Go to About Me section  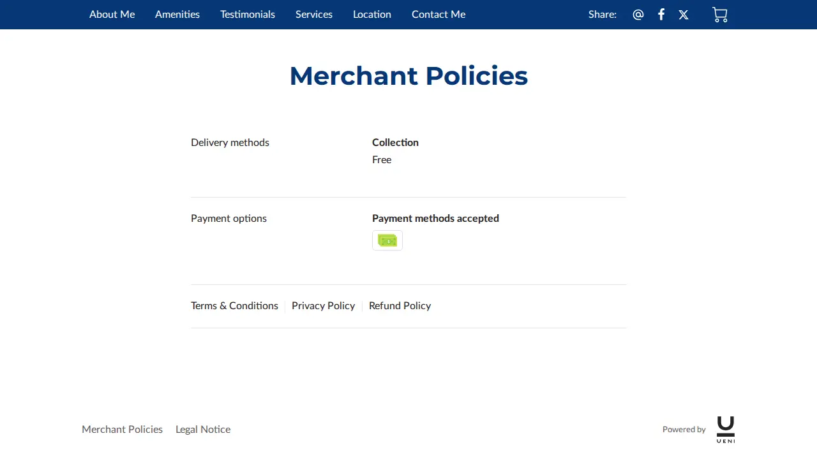pos(112,14)
